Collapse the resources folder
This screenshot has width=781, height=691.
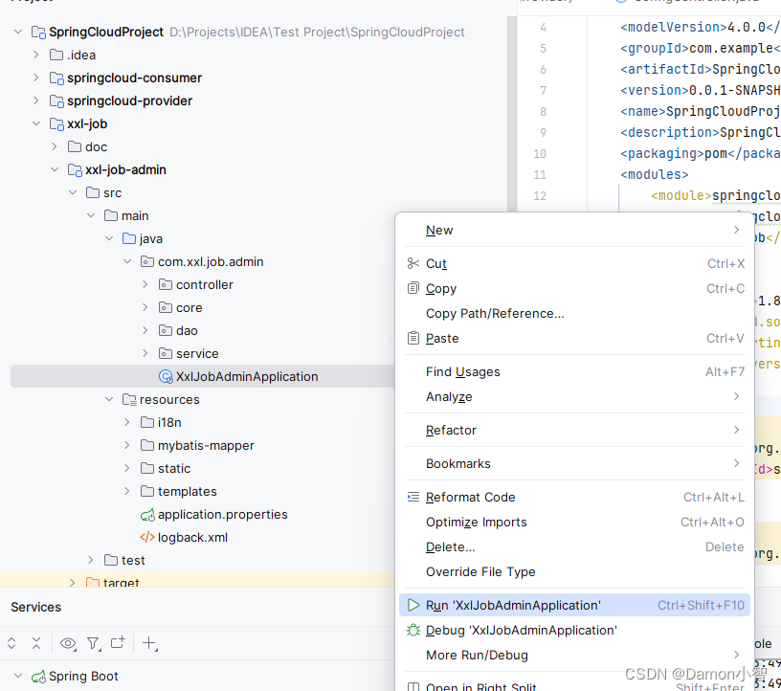point(109,400)
